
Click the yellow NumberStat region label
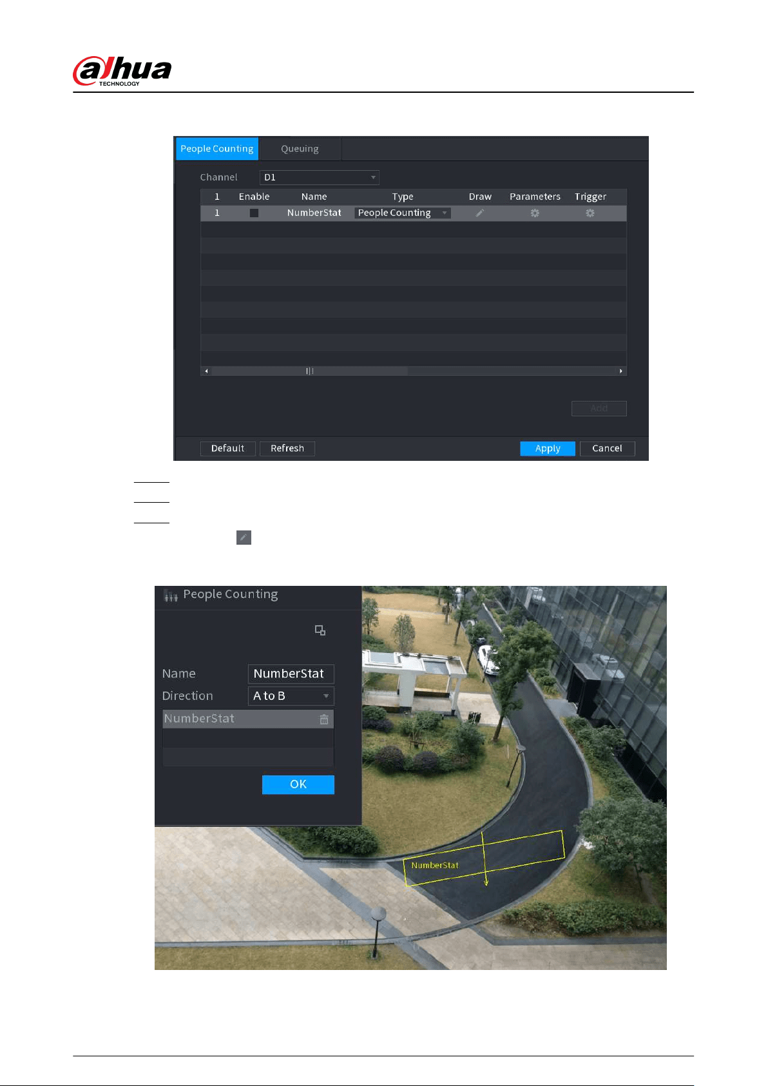[435, 866]
